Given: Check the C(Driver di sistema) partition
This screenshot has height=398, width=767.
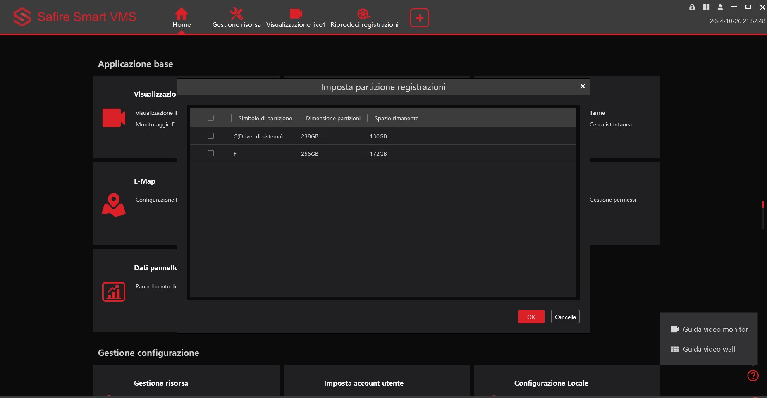Looking at the screenshot, I should click(211, 136).
